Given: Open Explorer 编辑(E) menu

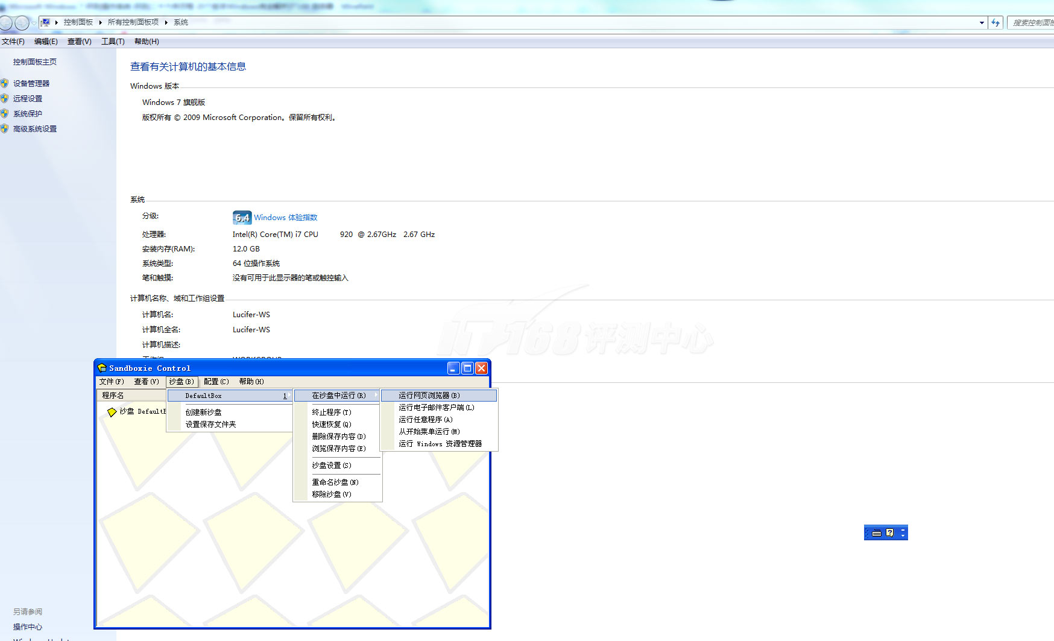Looking at the screenshot, I should coord(46,42).
